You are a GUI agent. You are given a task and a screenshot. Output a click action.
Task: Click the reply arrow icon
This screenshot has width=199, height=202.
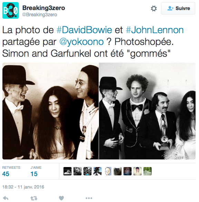(x=6, y=198)
